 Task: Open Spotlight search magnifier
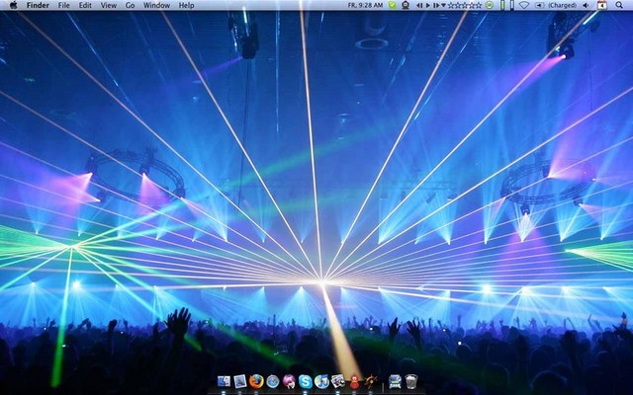[x=619, y=5]
